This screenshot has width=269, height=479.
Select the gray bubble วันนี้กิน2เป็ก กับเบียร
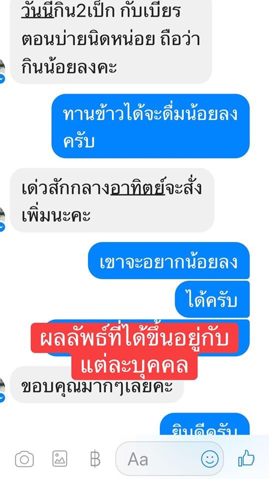coord(111,42)
